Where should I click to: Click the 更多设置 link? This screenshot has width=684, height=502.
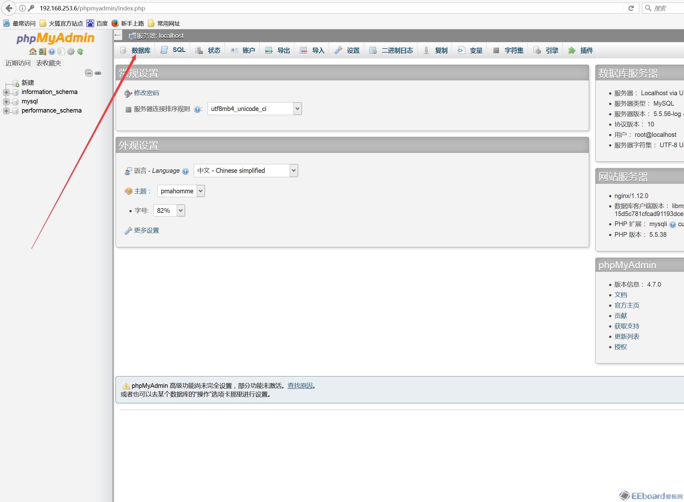(146, 231)
